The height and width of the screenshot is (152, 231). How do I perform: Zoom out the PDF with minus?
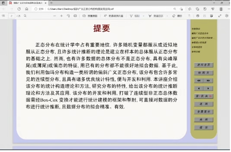55,16
